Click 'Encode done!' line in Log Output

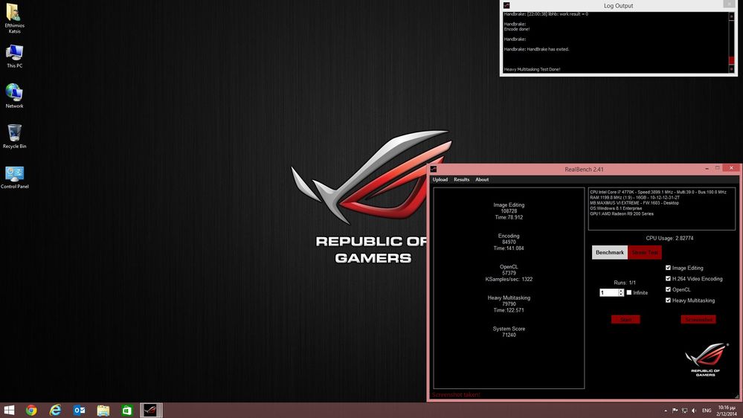516,30
